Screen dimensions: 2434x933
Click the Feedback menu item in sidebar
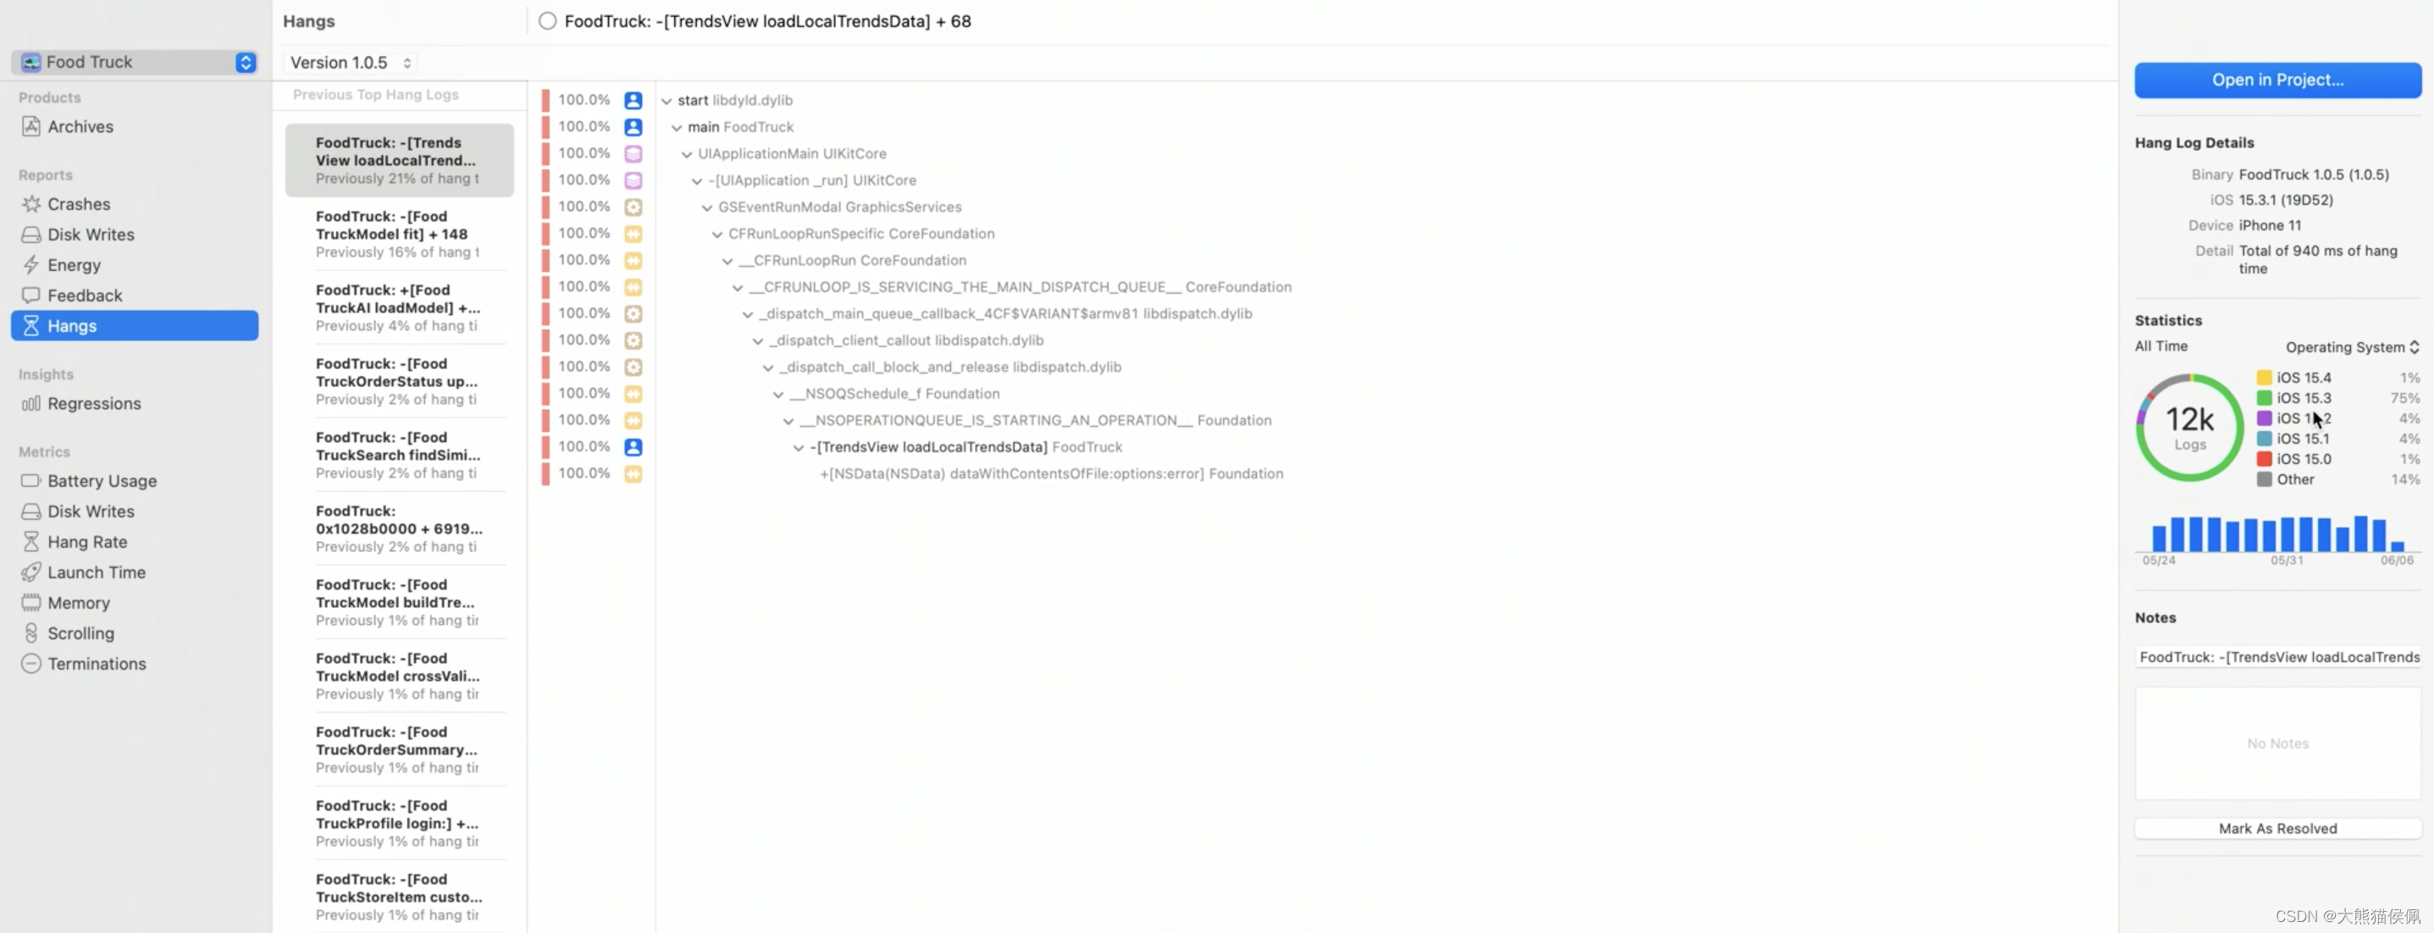tap(86, 295)
